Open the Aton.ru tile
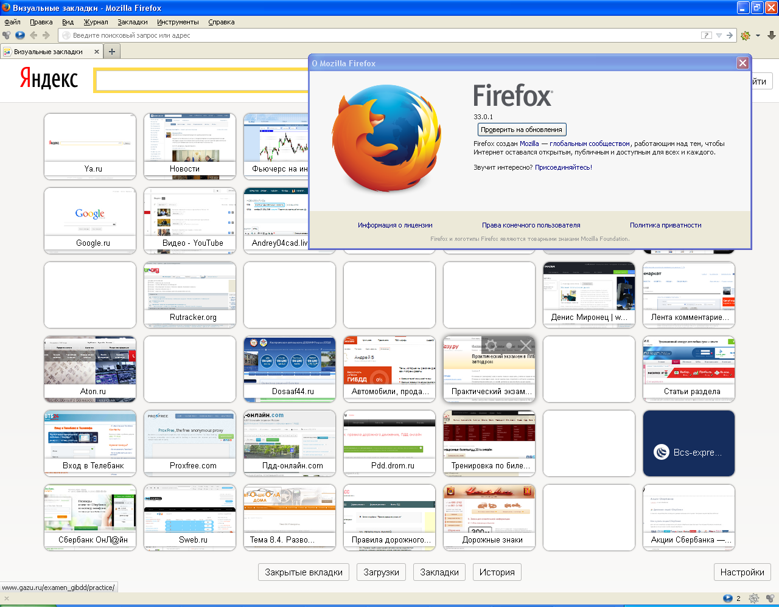Image resolution: width=779 pixels, height=607 pixels. click(x=90, y=369)
